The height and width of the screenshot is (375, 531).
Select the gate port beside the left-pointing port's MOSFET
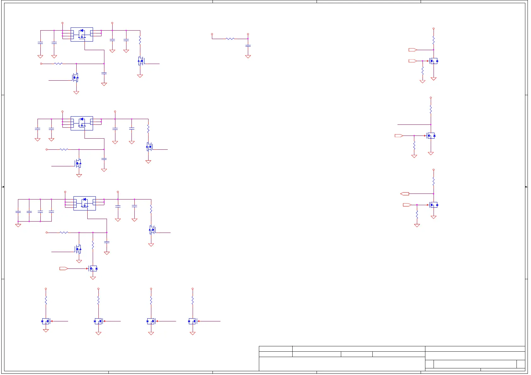point(407,205)
